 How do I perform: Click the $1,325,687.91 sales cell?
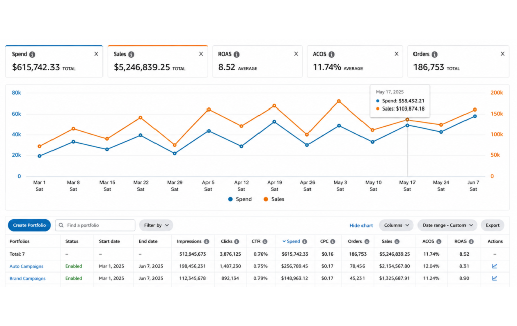click(x=394, y=278)
